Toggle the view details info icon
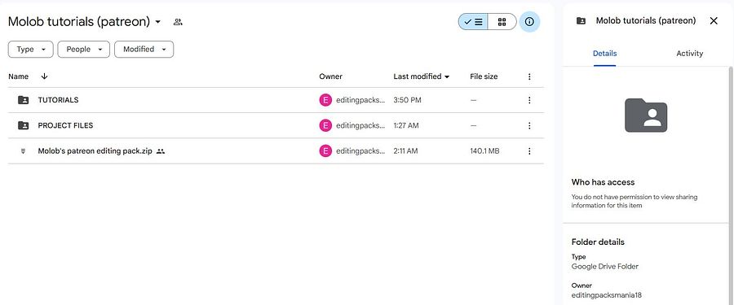The image size is (734, 305). [x=529, y=21]
